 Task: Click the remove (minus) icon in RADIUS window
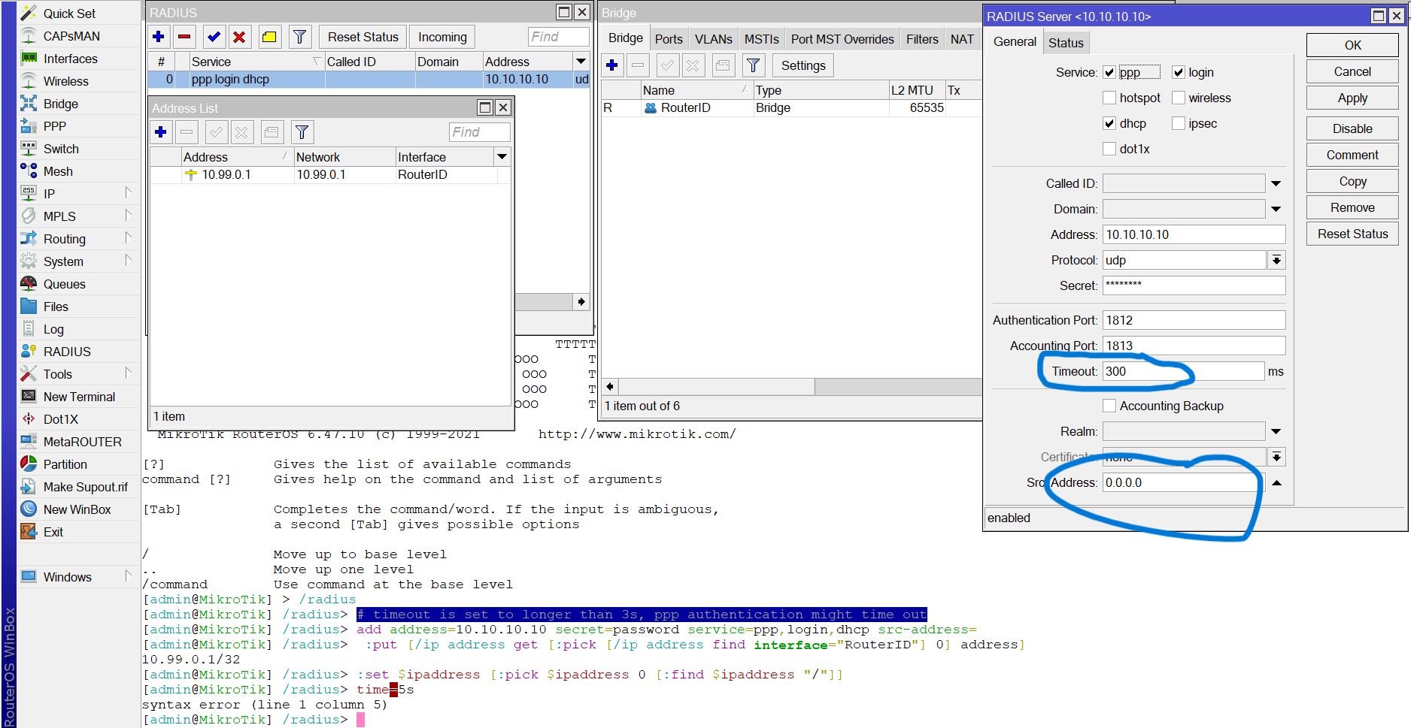coord(184,37)
